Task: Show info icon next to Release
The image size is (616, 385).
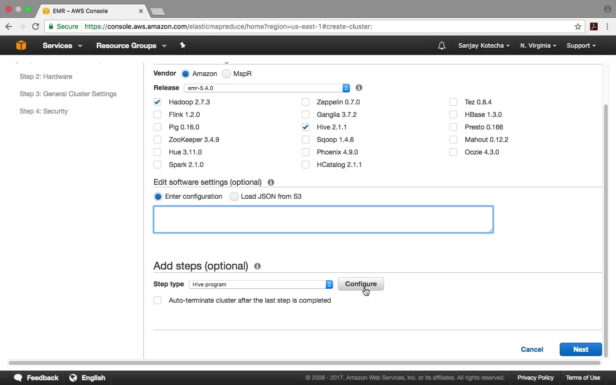Action: coord(359,88)
